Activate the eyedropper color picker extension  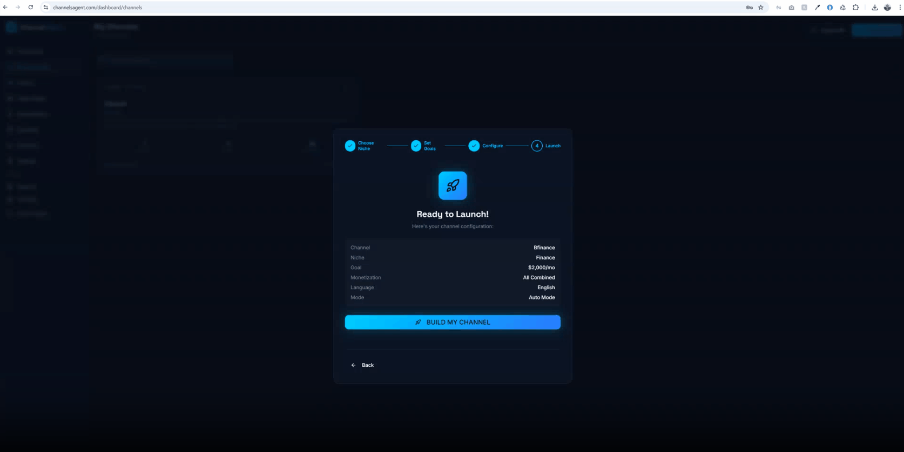817,8
